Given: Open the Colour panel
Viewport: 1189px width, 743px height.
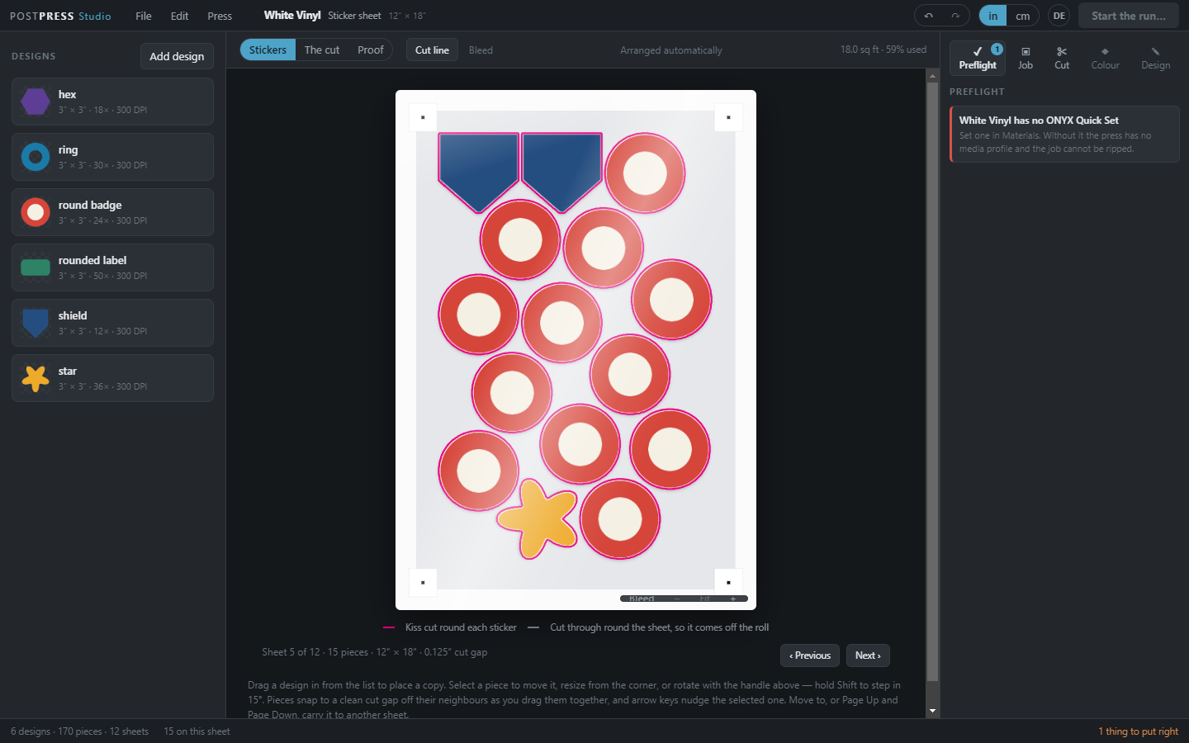Looking at the screenshot, I should pos(1105,58).
